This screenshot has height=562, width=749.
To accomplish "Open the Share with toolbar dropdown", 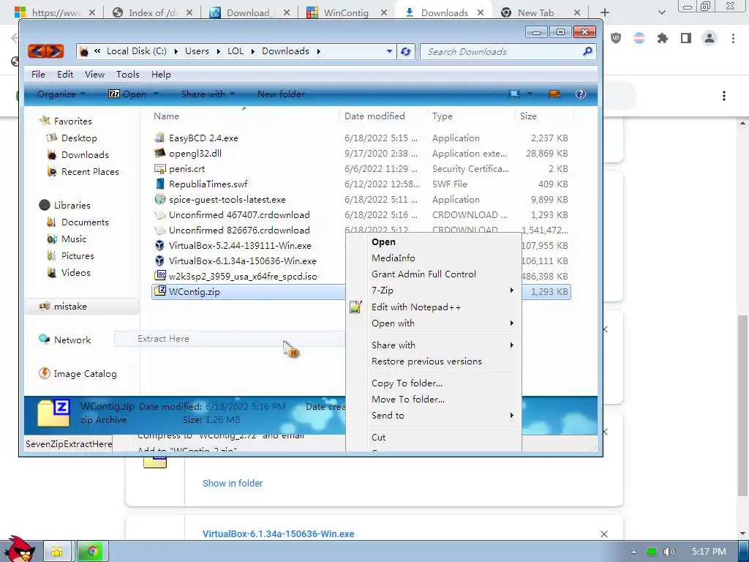I will [208, 94].
